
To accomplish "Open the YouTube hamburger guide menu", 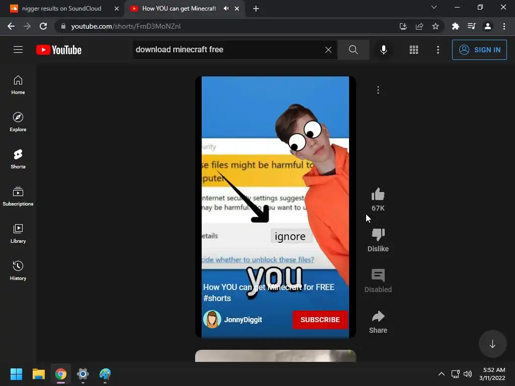I will [18, 50].
